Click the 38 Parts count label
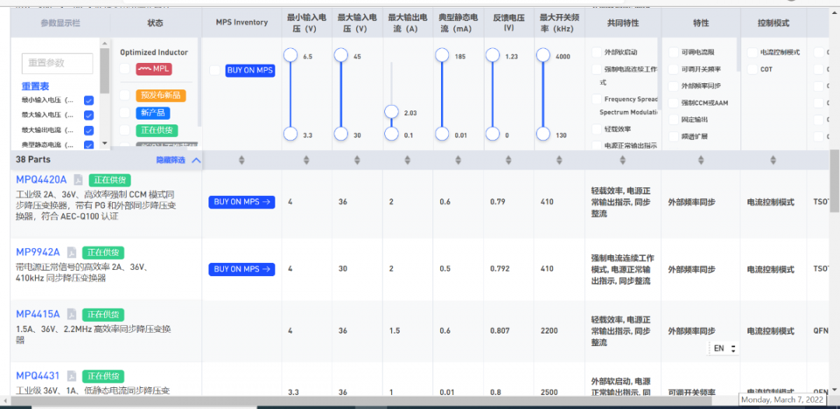Screen dimensions: 840x409 click(33, 159)
